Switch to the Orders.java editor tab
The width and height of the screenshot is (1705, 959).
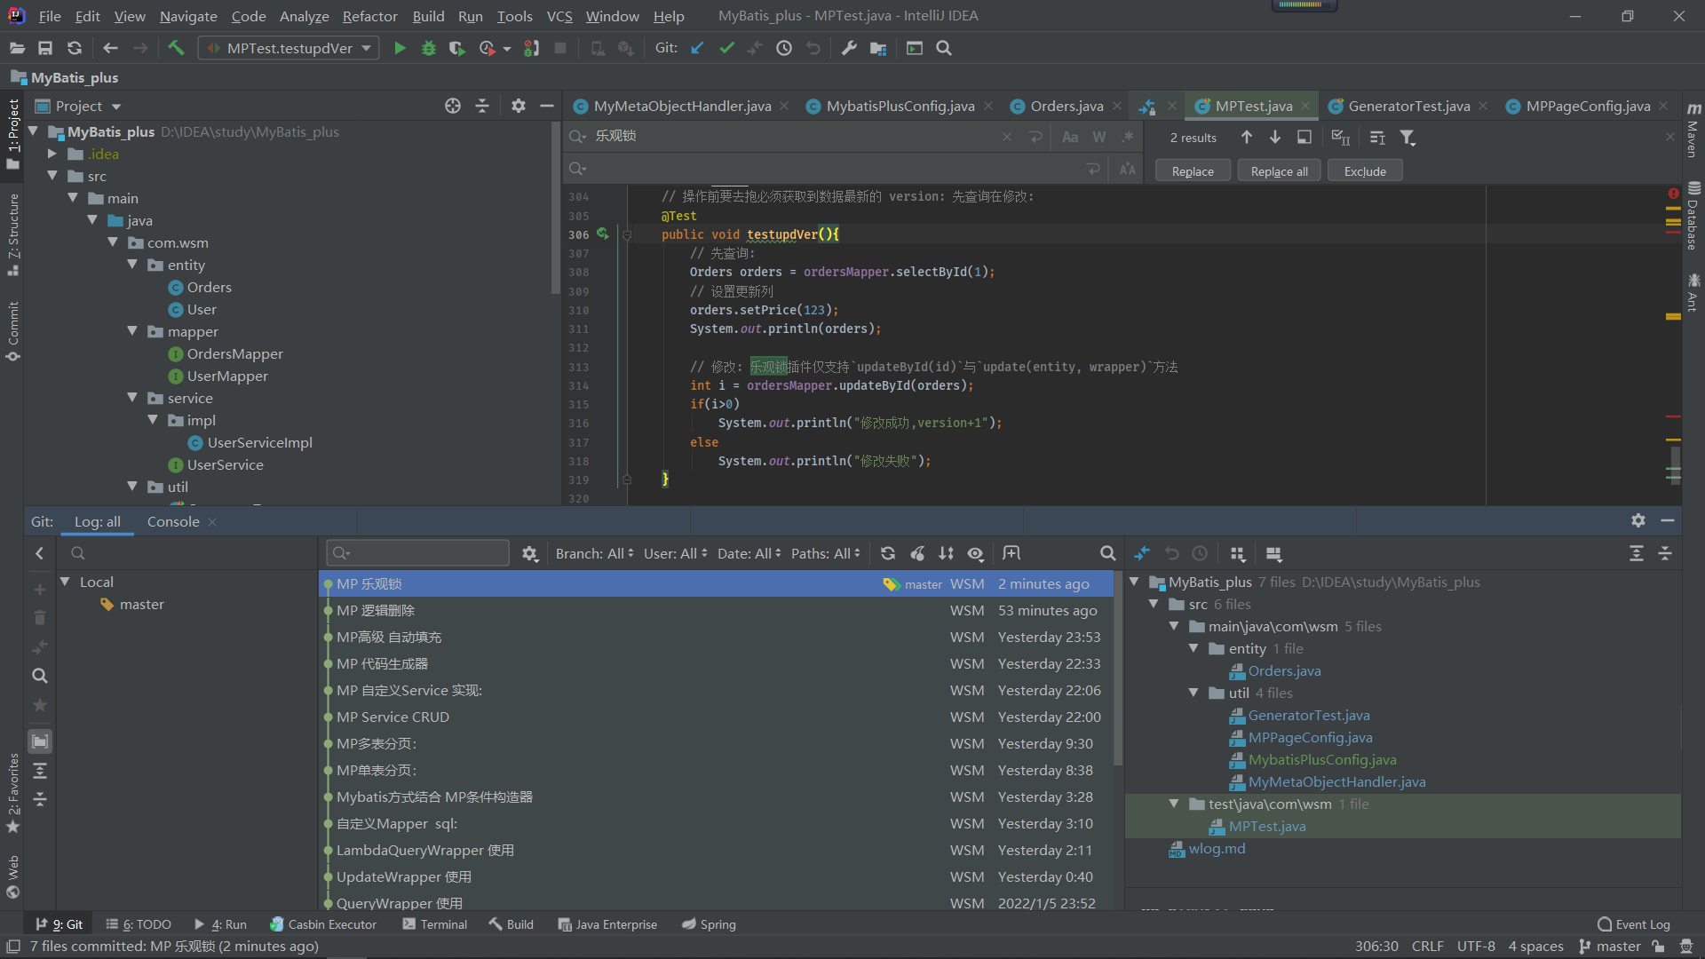pyautogui.click(x=1066, y=106)
